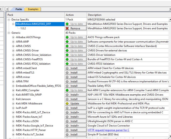Viewport: 171px width, 139px height.
Task: Select the ARM::CMSIS-FreeRTOS row
Action: pos(29,59)
